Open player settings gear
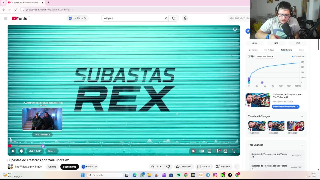Viewport: 320px width, 180px height. [x=218, y=151]
